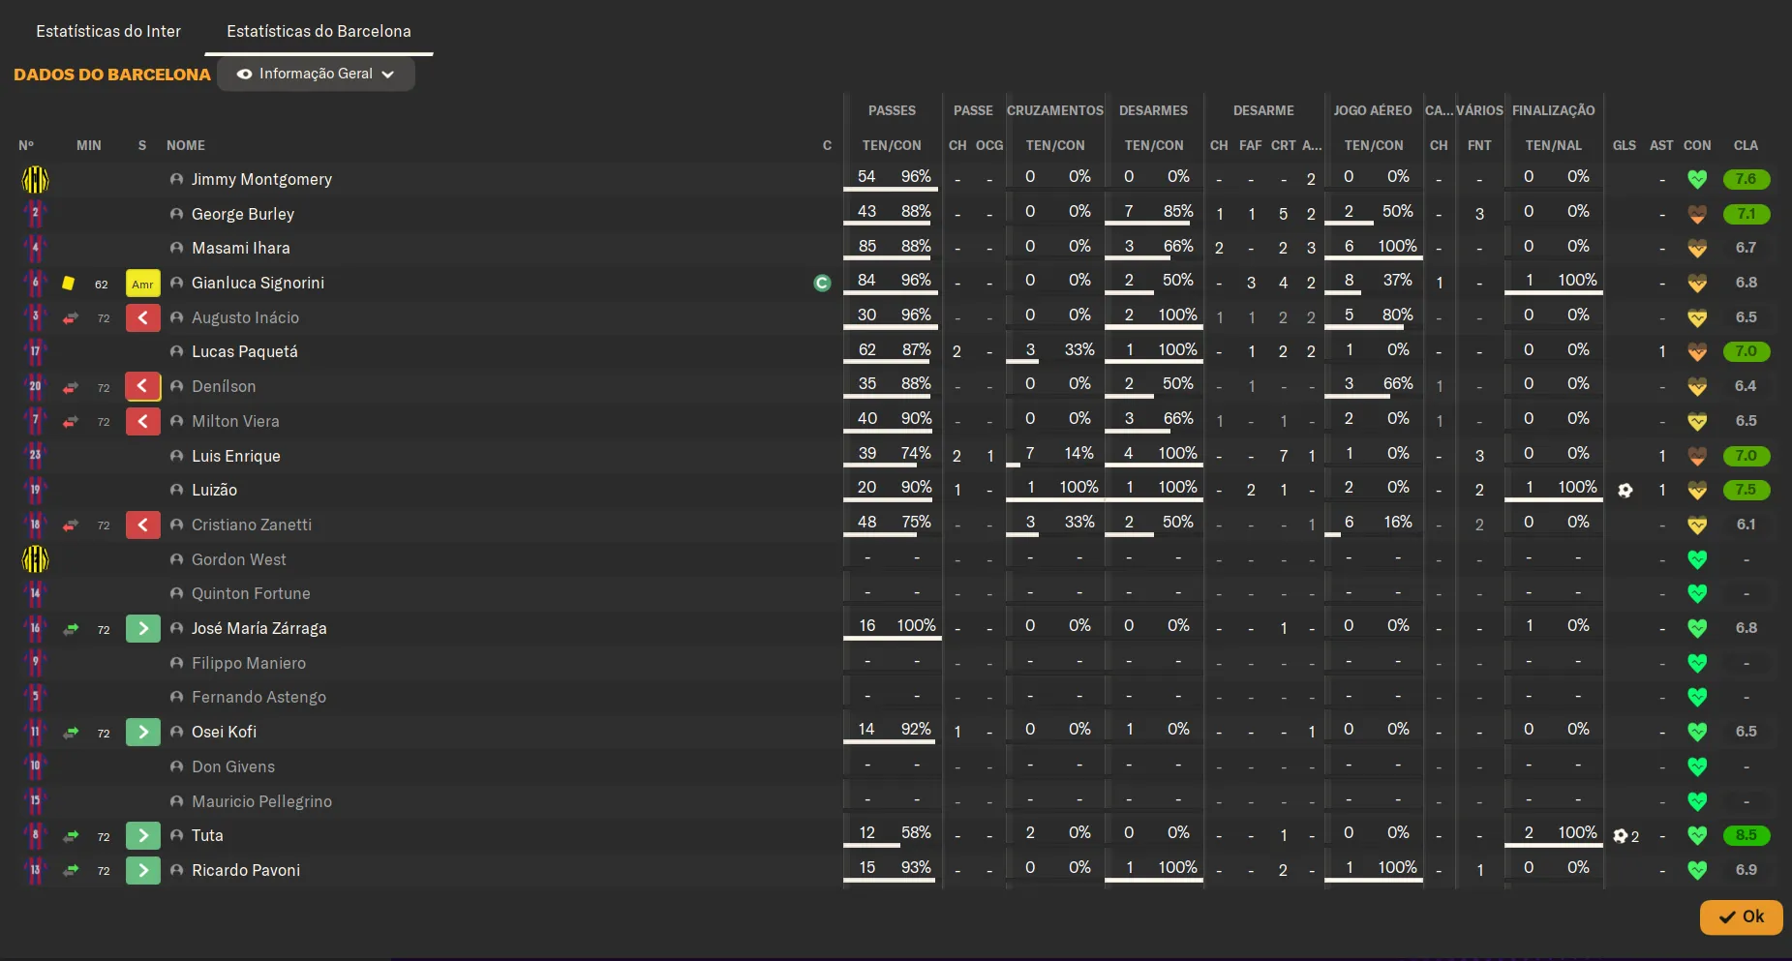The height and width of the screenshot is (961, 1792).
Task: Open the Estatísticas do Inter tab
Action: [108, 31]
